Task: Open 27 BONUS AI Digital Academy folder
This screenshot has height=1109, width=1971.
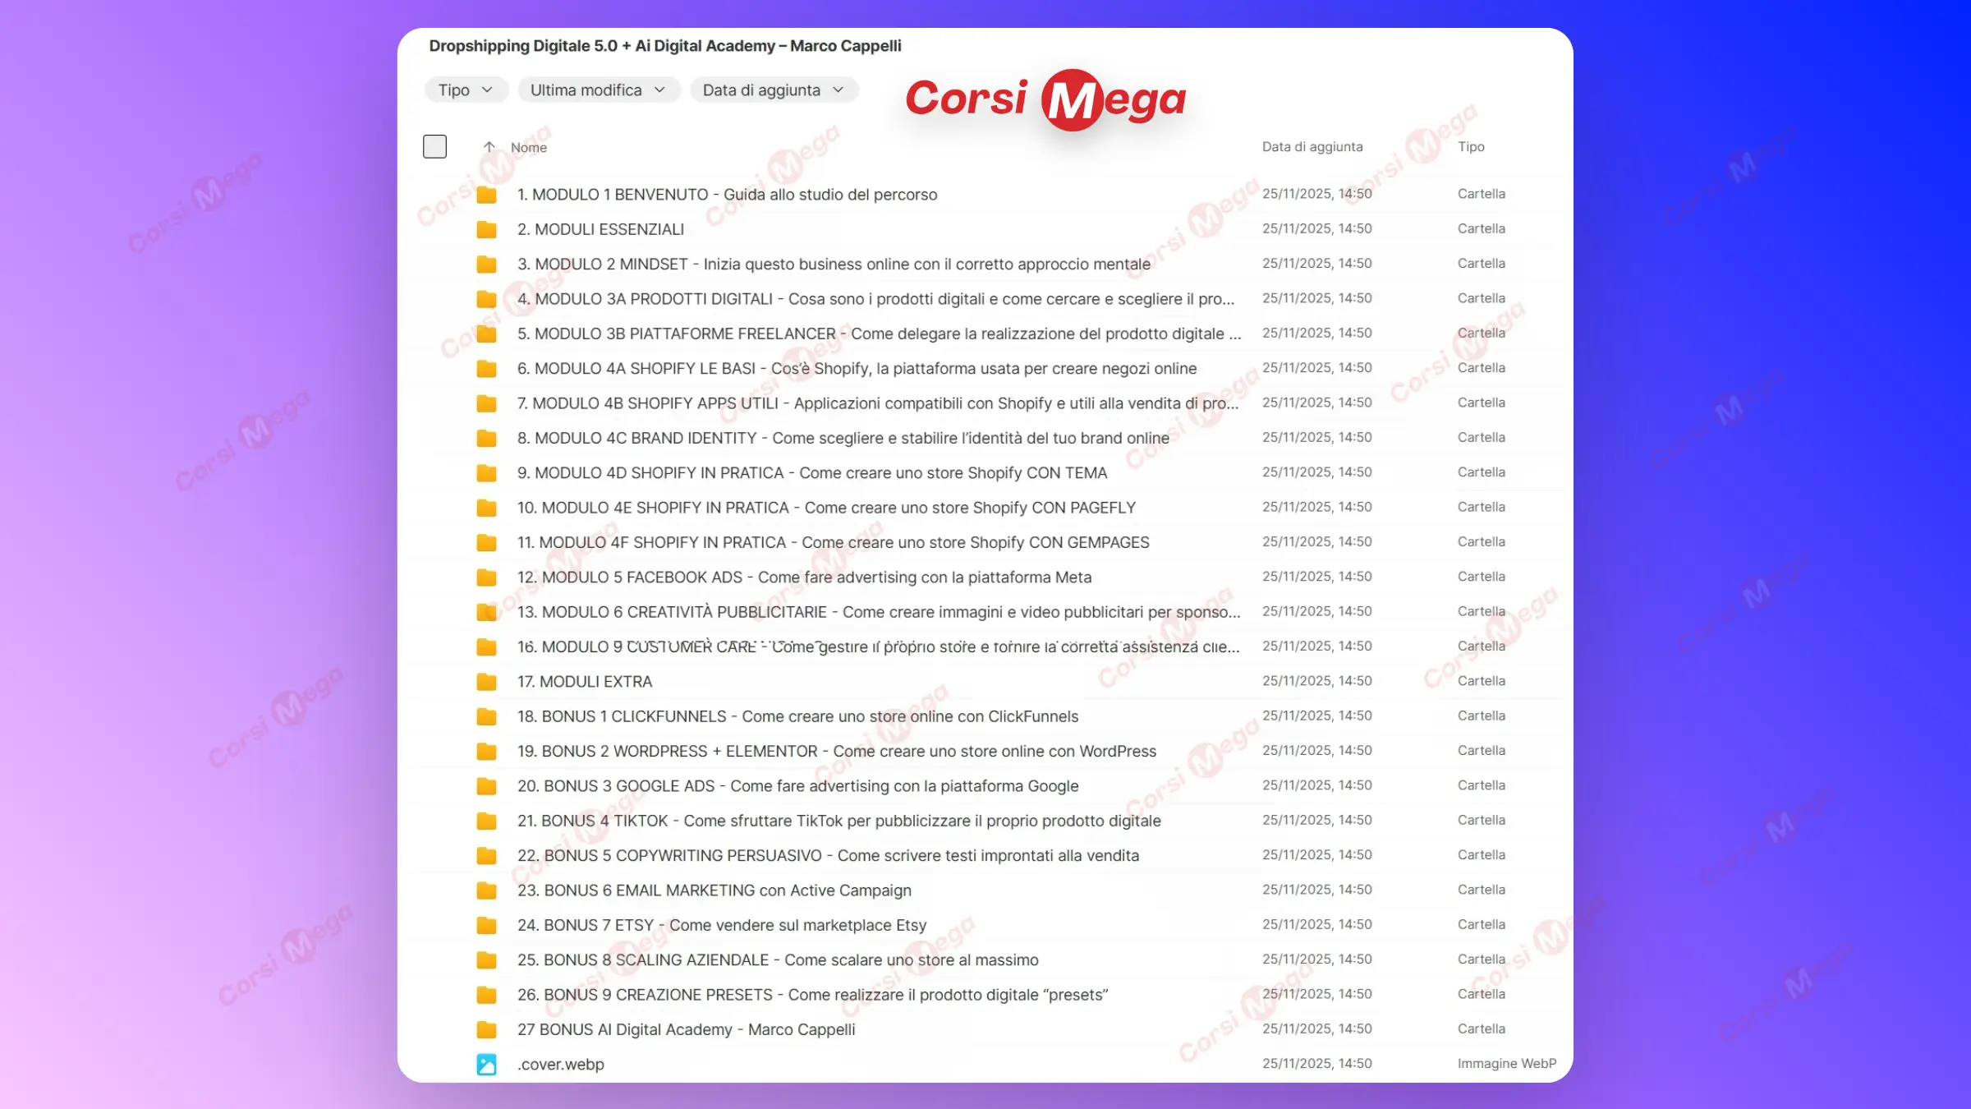Action: point(686,1030)
